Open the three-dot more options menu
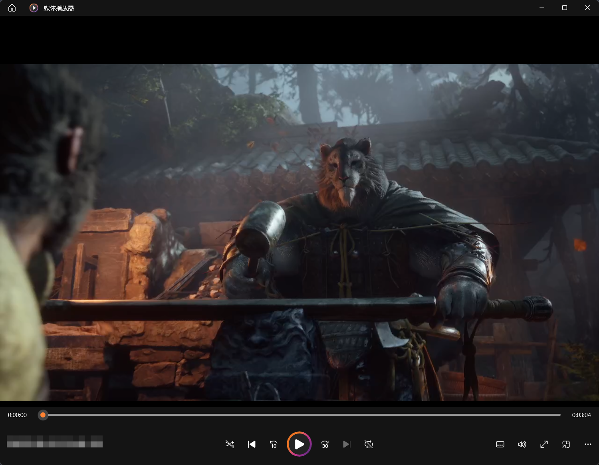The height and width of the screenshot is (465, 599). [x=588, y=444]
